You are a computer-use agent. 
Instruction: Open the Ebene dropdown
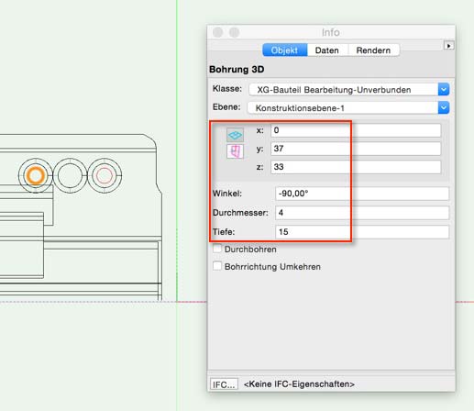coord(348,108)
